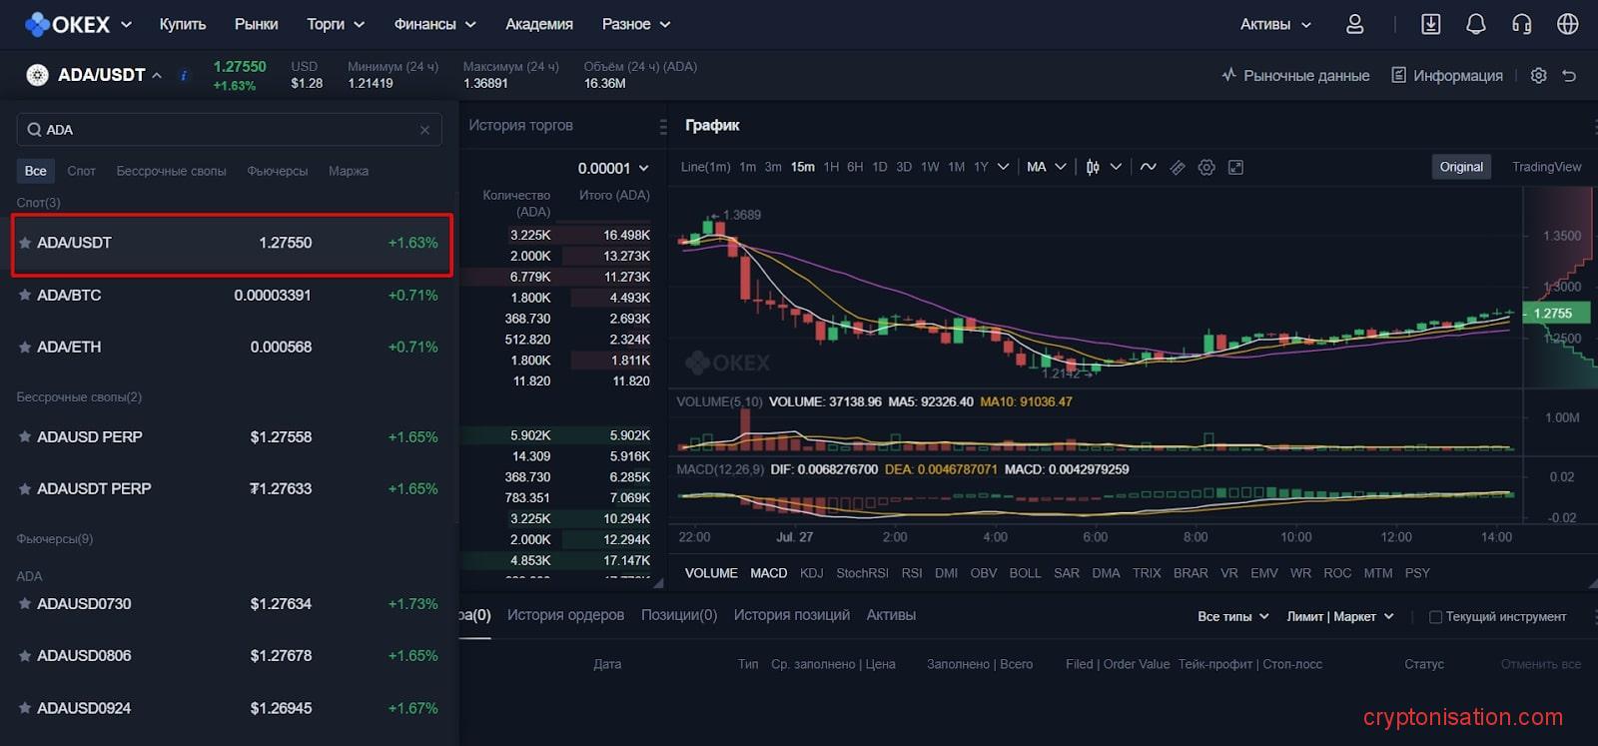Switch to История ордеров tab

[565, 615]
